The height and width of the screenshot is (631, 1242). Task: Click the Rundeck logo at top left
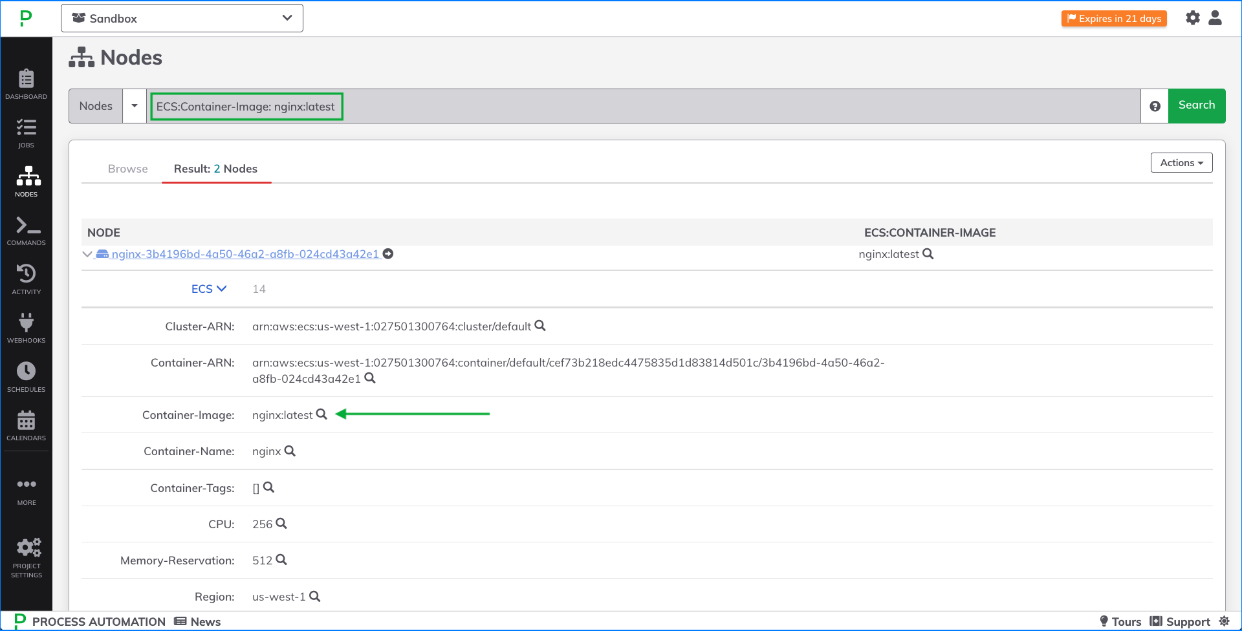(x=26, y=18)
